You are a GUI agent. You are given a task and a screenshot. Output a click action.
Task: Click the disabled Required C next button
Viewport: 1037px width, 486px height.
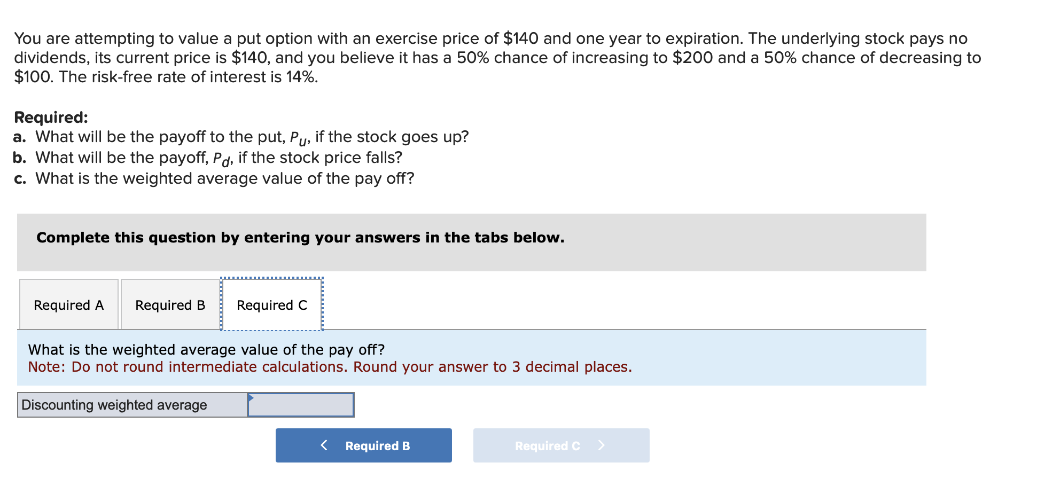[560, 445]
